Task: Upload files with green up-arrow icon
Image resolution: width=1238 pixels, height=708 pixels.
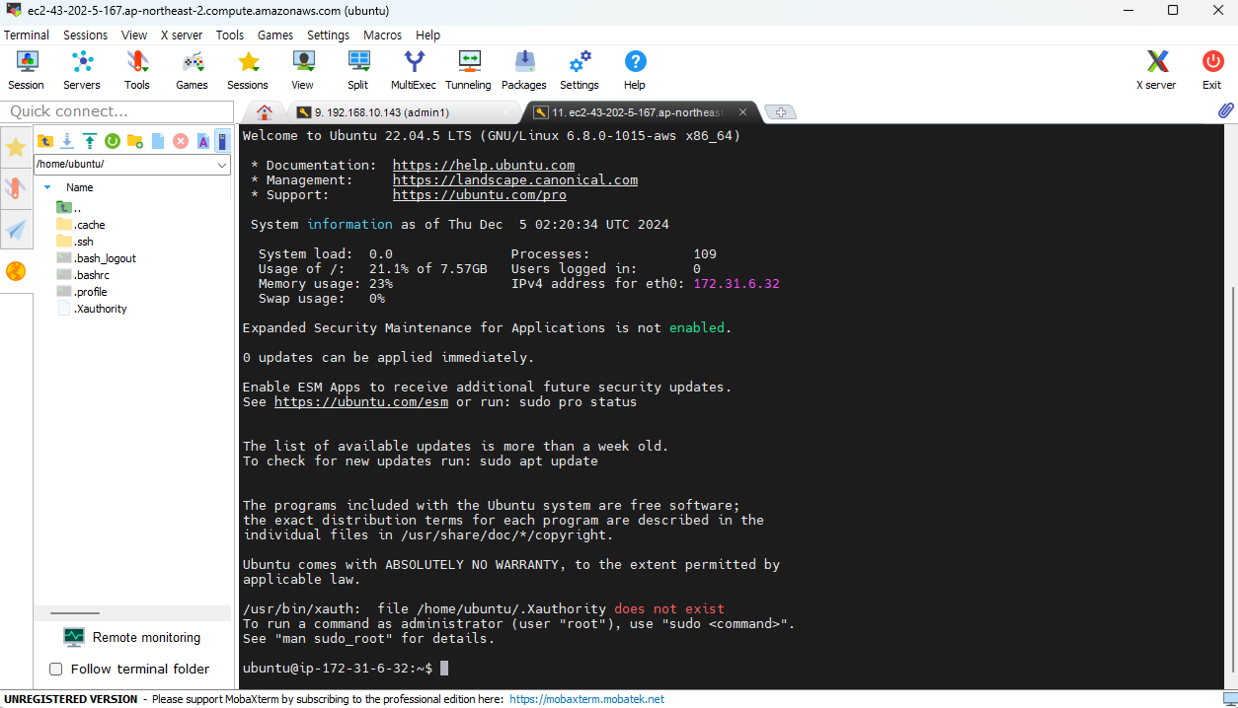Action: (90, 141)
